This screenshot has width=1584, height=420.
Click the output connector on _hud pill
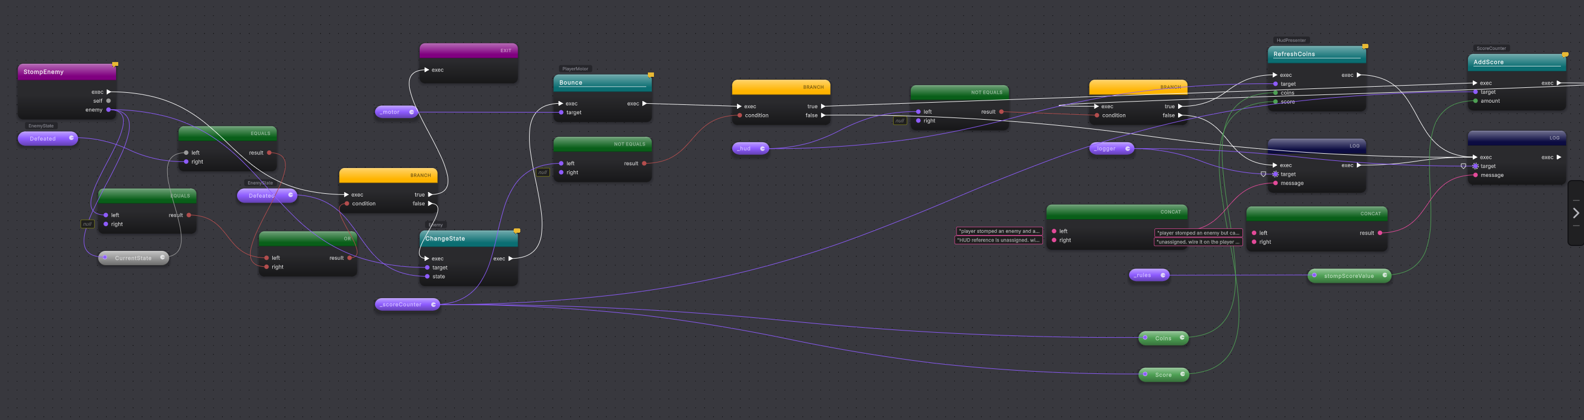pyautogui.click(x=762, y=149)
